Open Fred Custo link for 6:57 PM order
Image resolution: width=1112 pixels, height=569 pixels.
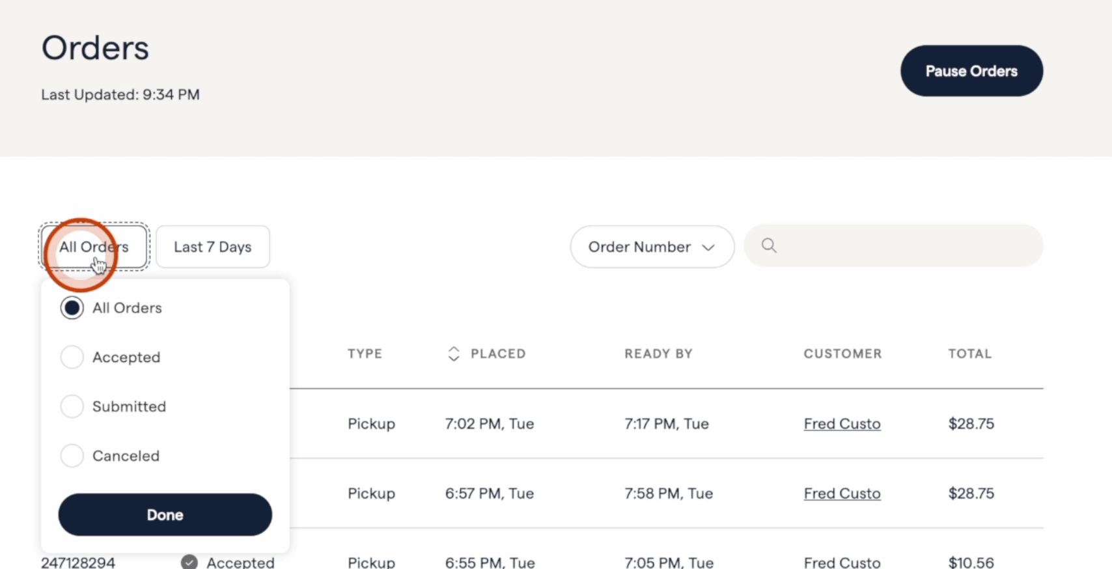tap(842, 493)
